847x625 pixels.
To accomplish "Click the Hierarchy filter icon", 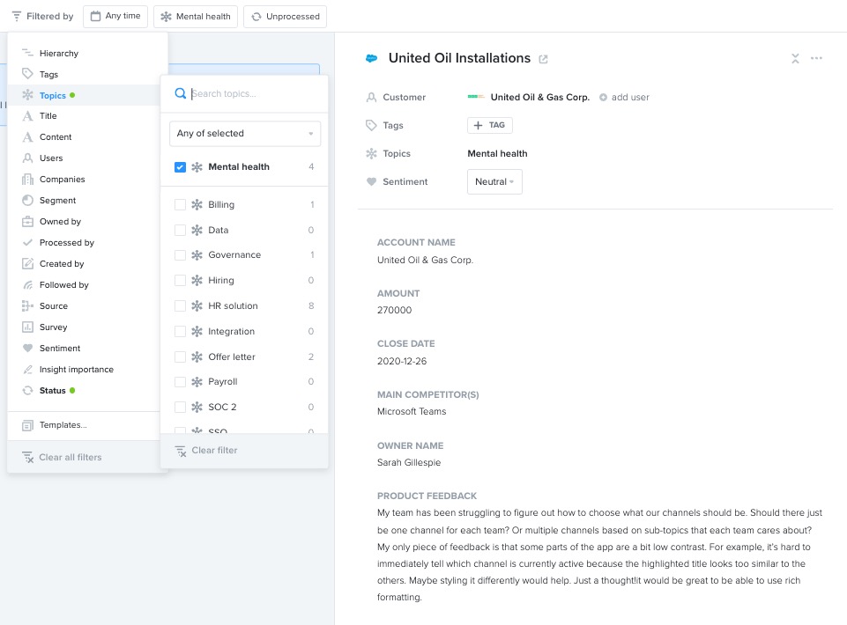I will 27,53.
